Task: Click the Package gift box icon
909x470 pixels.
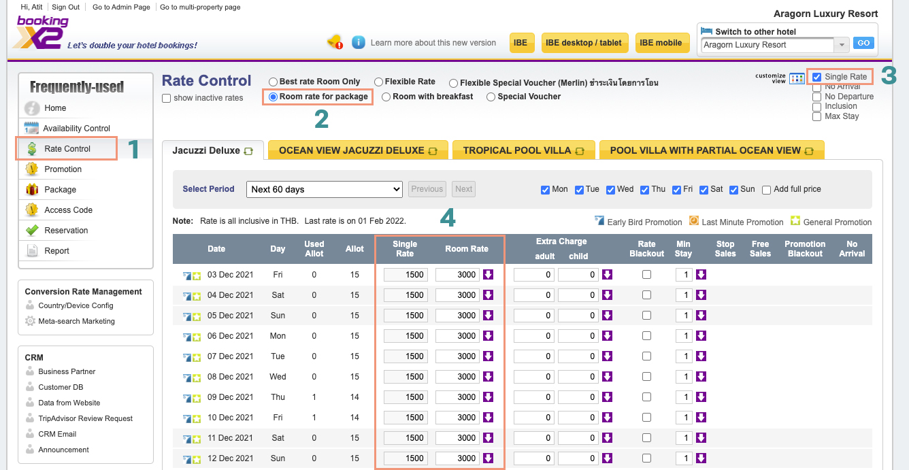Action: pos(31,189)
